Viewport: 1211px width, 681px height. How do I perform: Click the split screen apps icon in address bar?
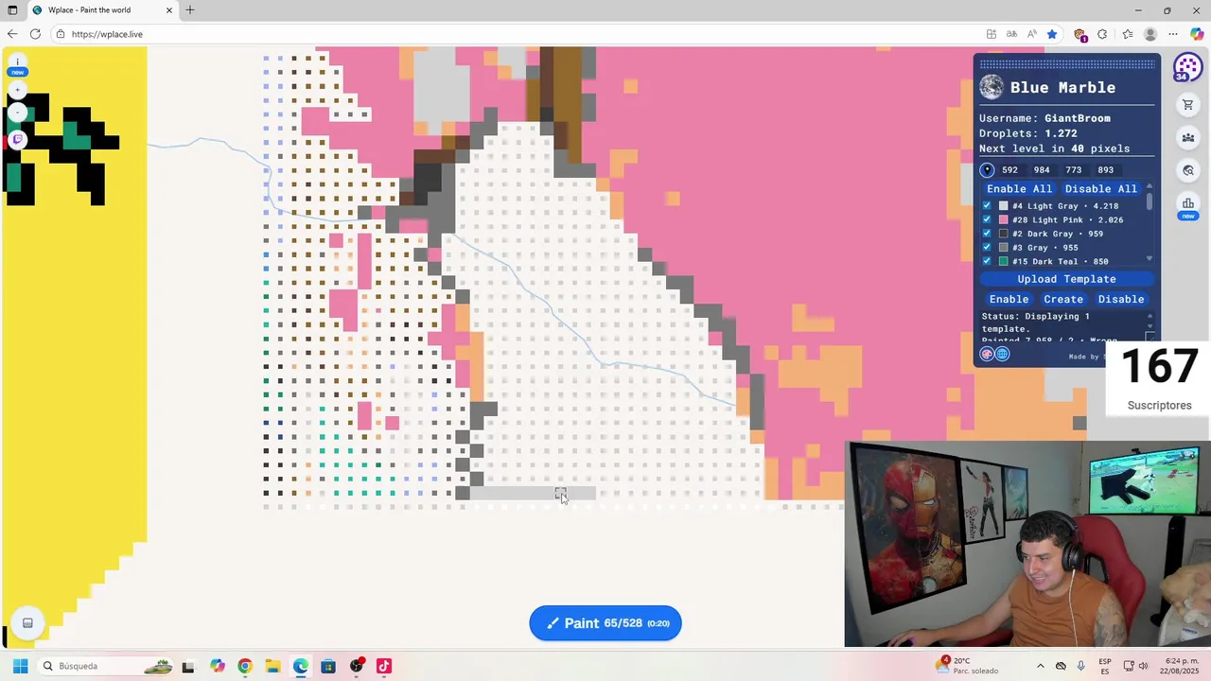pyautogui.click(x=991, y=34)
